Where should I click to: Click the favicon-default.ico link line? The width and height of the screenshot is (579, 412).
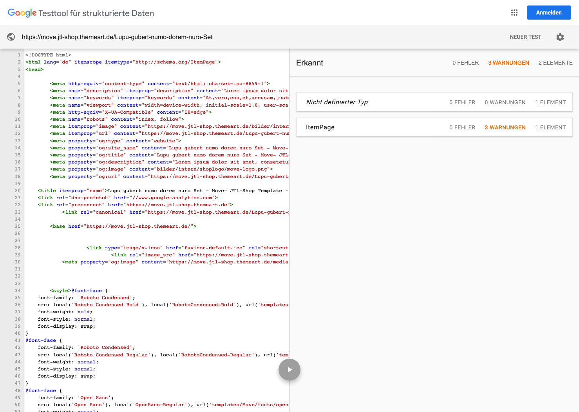coord(187,248)
